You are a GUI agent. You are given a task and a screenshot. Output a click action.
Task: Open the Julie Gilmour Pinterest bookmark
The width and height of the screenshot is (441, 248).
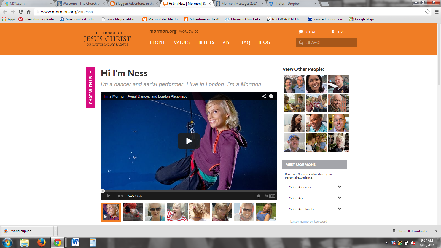coord(37,19)
